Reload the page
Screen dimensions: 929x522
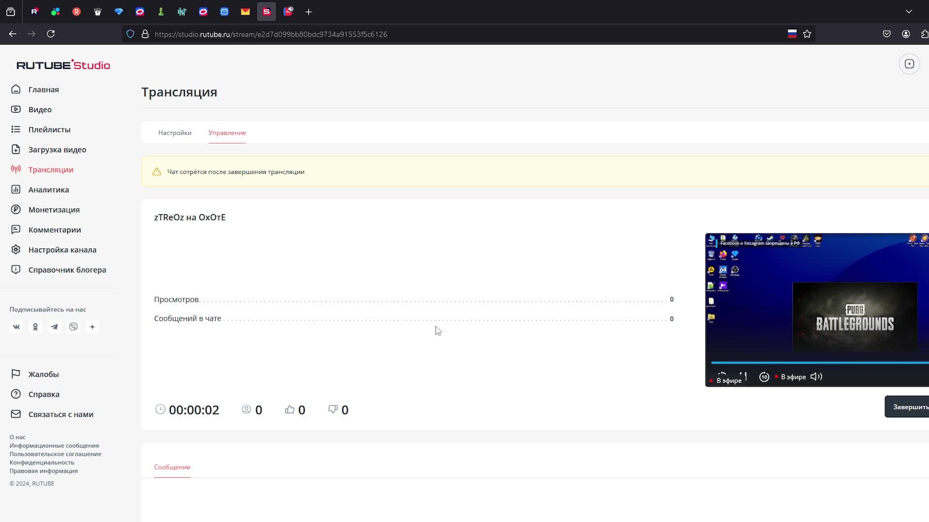51,34
